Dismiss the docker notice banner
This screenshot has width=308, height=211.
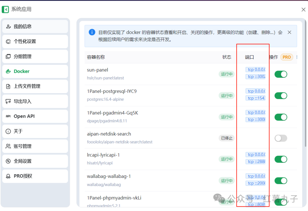pyautogui.click(x=289, y=32)
